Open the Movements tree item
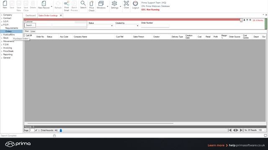The image size is (268, 150). click(x=8, y=41)
